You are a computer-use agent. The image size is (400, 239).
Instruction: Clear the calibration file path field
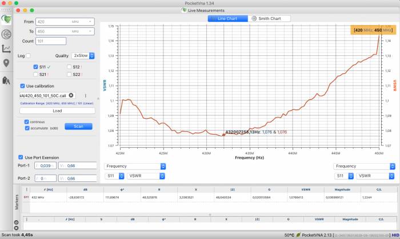71,95
